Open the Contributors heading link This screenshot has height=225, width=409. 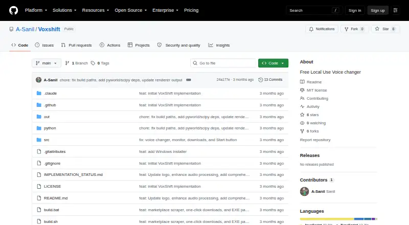pos(316,180)
